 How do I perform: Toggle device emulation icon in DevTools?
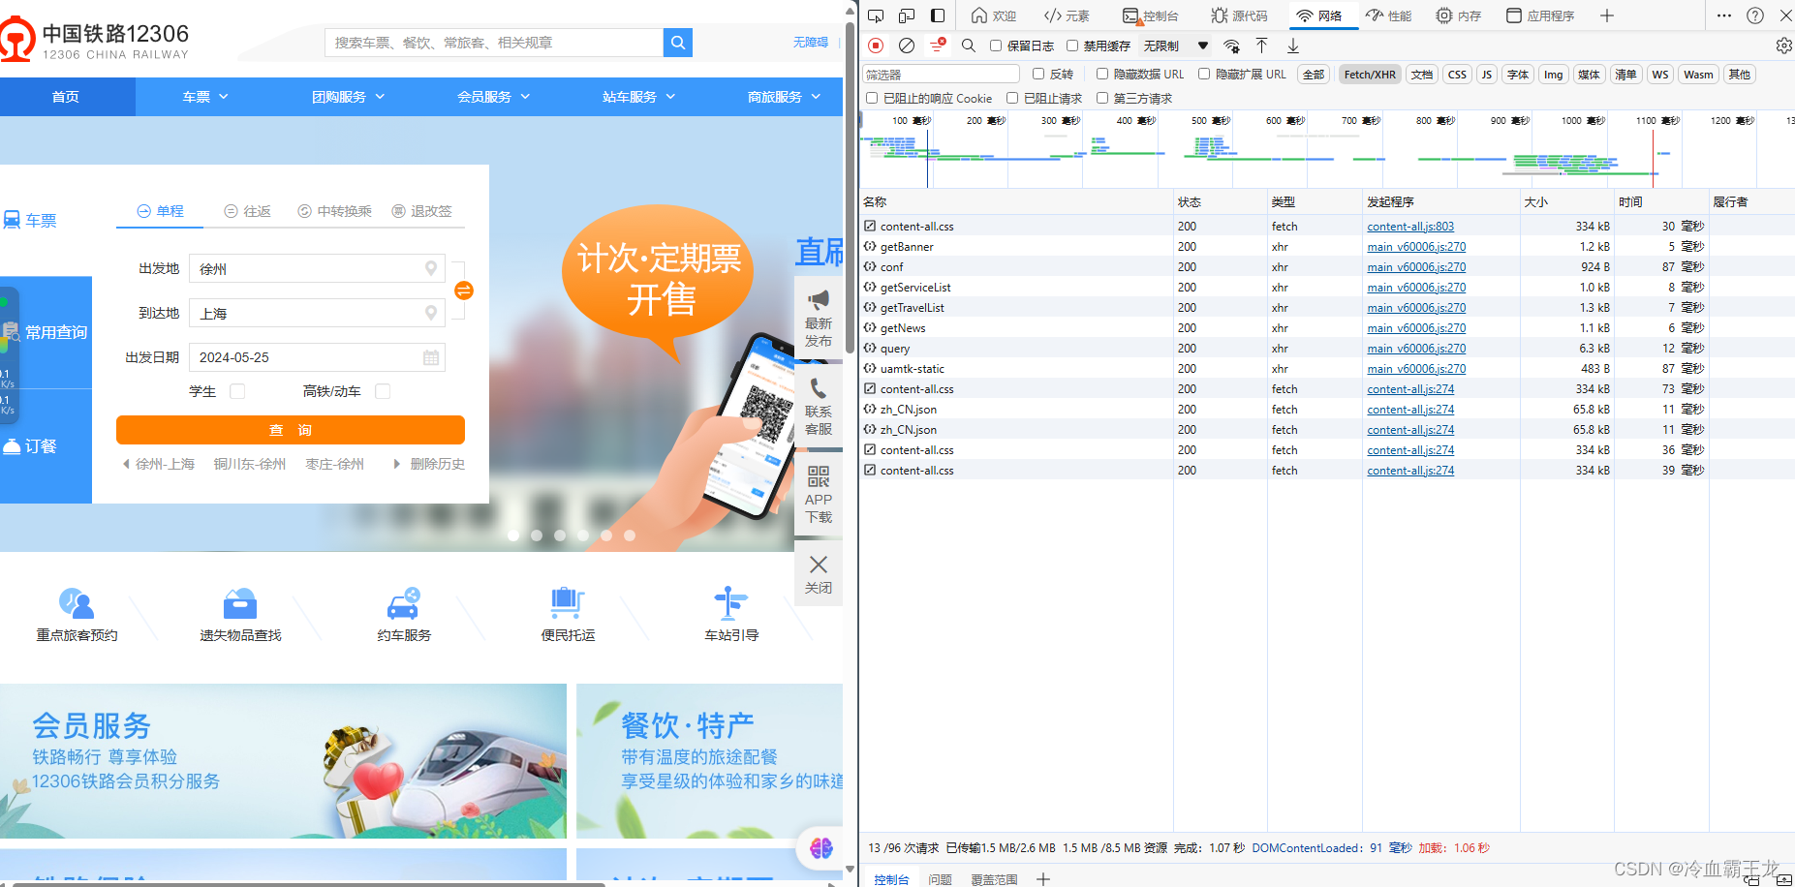click(907, 15)
